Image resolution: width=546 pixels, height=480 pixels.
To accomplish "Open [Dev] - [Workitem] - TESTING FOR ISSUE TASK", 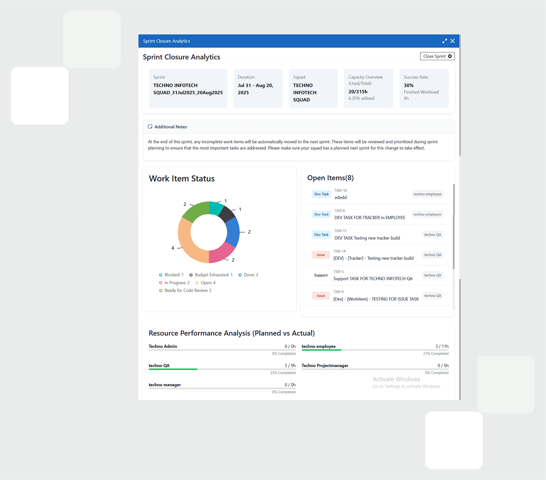I will click(x=376, y=299).
